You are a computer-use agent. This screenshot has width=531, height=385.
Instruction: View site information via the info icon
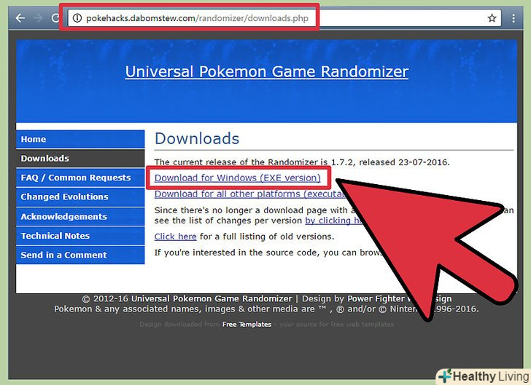click(77, 18)
